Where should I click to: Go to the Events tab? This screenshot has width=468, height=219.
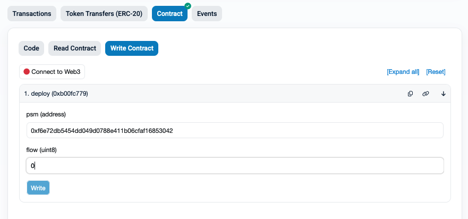[x=207, y=14]
